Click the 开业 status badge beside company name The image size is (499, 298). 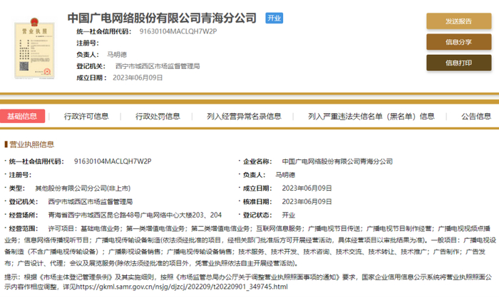pyautogui.click(x=274, y=18)
